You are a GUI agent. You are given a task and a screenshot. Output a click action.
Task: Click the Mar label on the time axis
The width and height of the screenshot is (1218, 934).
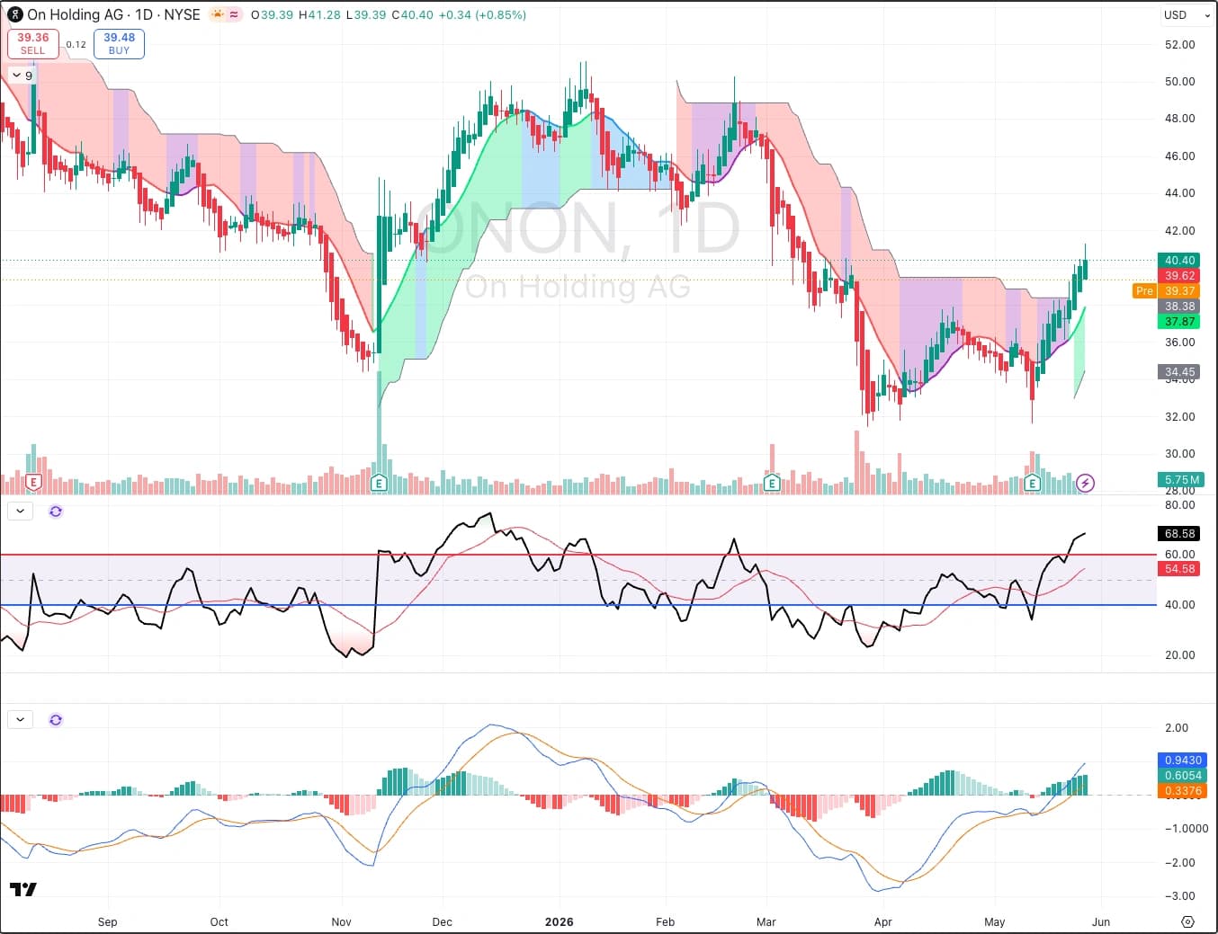(766, 921)
